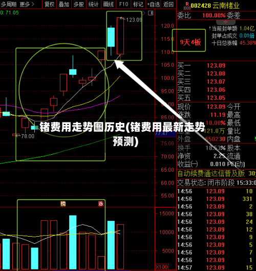
Task: Click the 十日总涨幅 45.38% entry
Action: pos(233,43)
